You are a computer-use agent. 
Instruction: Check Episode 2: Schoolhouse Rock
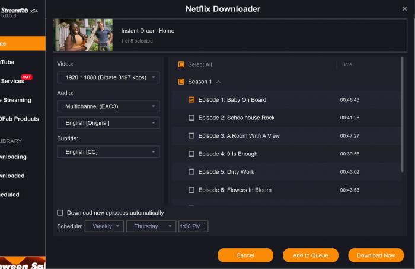(x=191, y=118)
